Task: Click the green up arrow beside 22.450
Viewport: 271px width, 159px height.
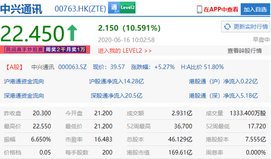Action: (x=72, y=33)
